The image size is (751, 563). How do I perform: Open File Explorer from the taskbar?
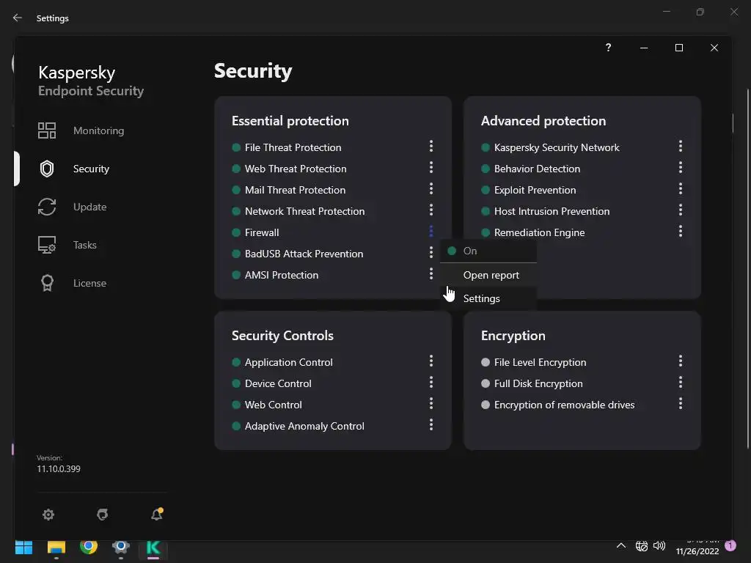point(56,547)
